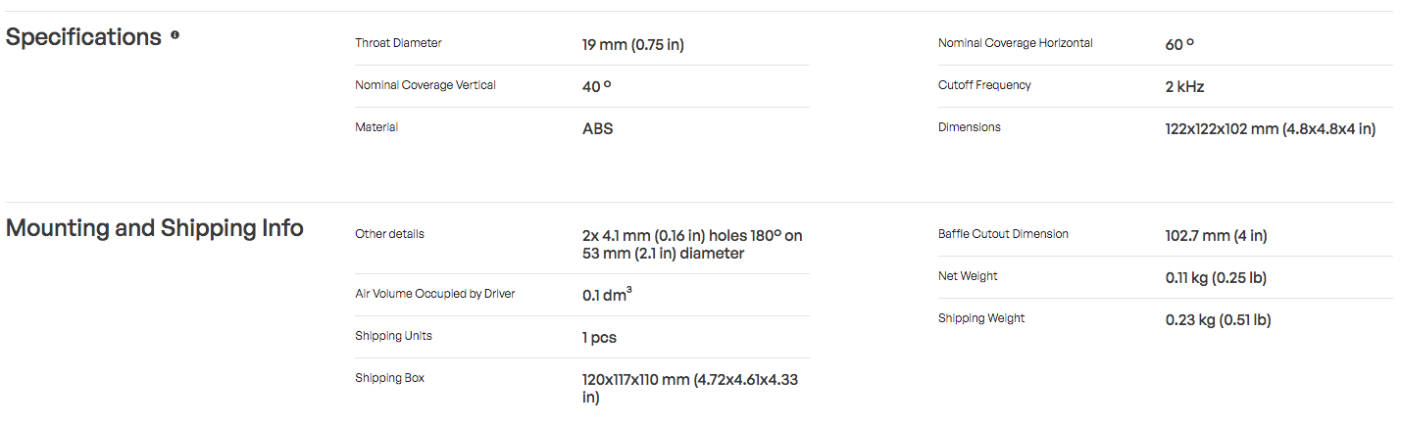
Task: Click the 102.7 mm (4 in) value
Action: [x=1217, y=236]
